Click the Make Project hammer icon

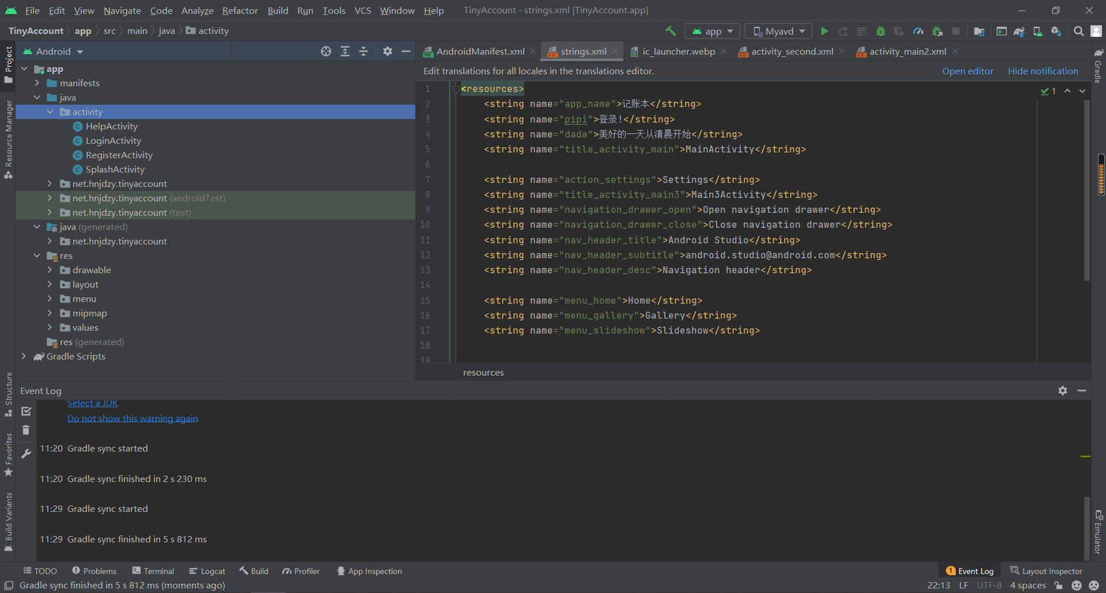click(671, 31)
